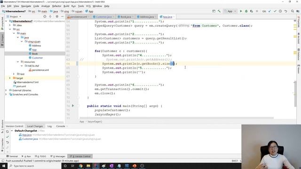
Task: Open IntelliJ IDEA from the Windows taskbar
Action: pyautogui.click(x=96, y=166)
